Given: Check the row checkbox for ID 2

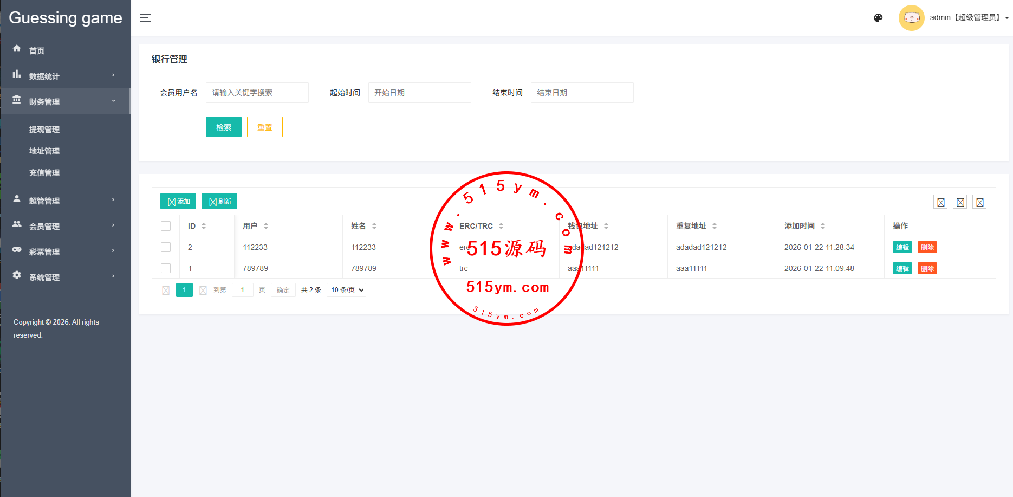Looking at the screenshot, I should click(166, 247).
